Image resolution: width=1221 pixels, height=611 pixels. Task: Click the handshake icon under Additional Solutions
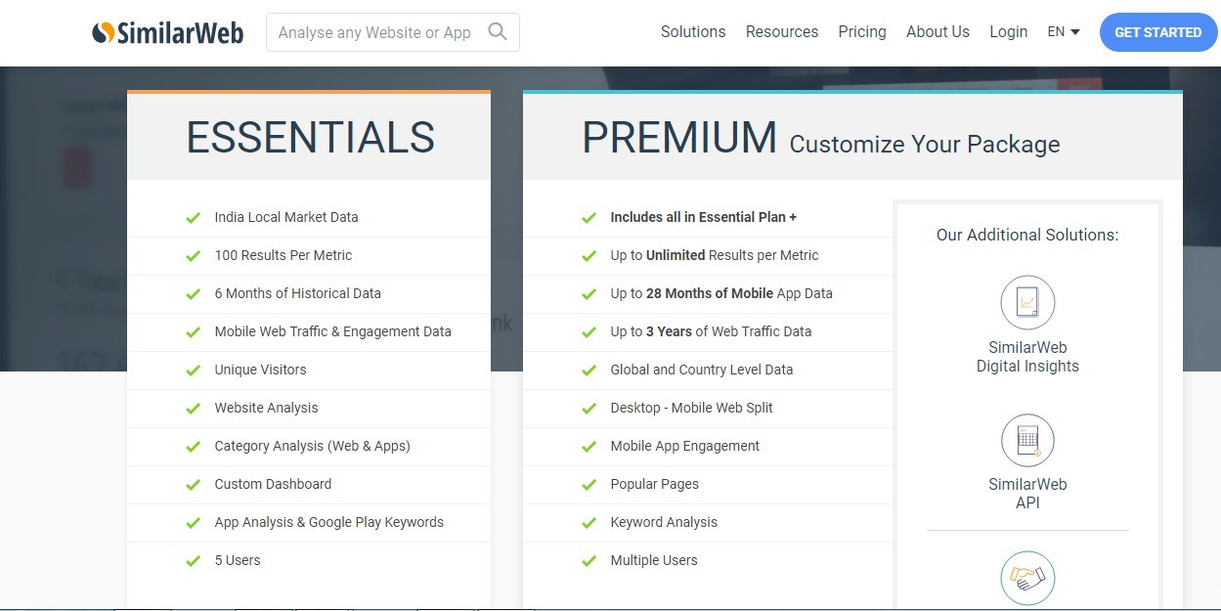point(1027,578)
